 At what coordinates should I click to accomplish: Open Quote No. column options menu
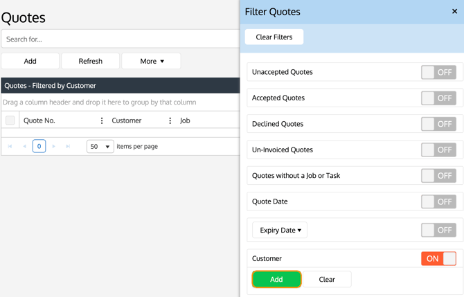coord(102,120)
